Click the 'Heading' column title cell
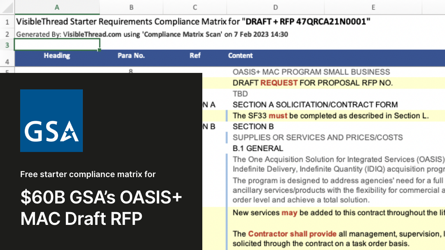This screenshot has width=445, height=250. pos(57,56)
